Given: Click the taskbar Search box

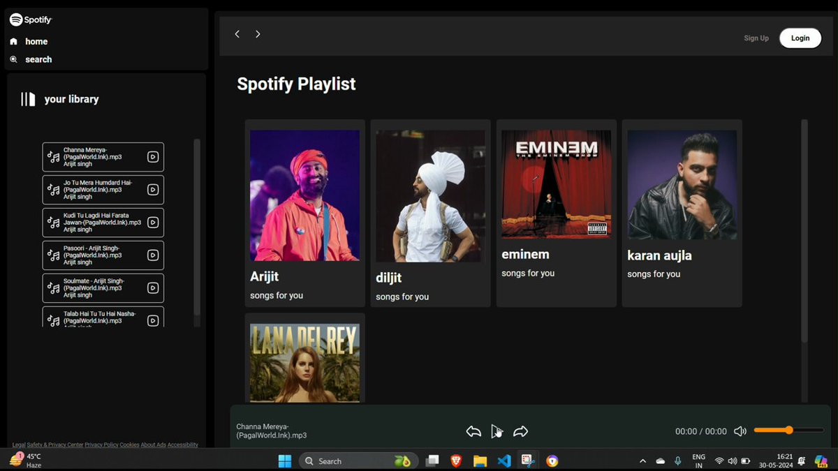Looking at the screenshot, I should 359,461.
